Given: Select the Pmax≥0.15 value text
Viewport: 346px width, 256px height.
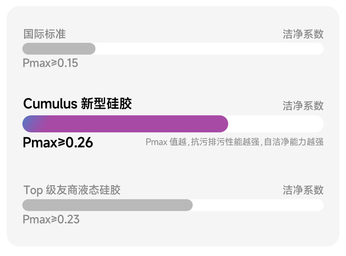Looking at the screenshot, I should point(50,63).
